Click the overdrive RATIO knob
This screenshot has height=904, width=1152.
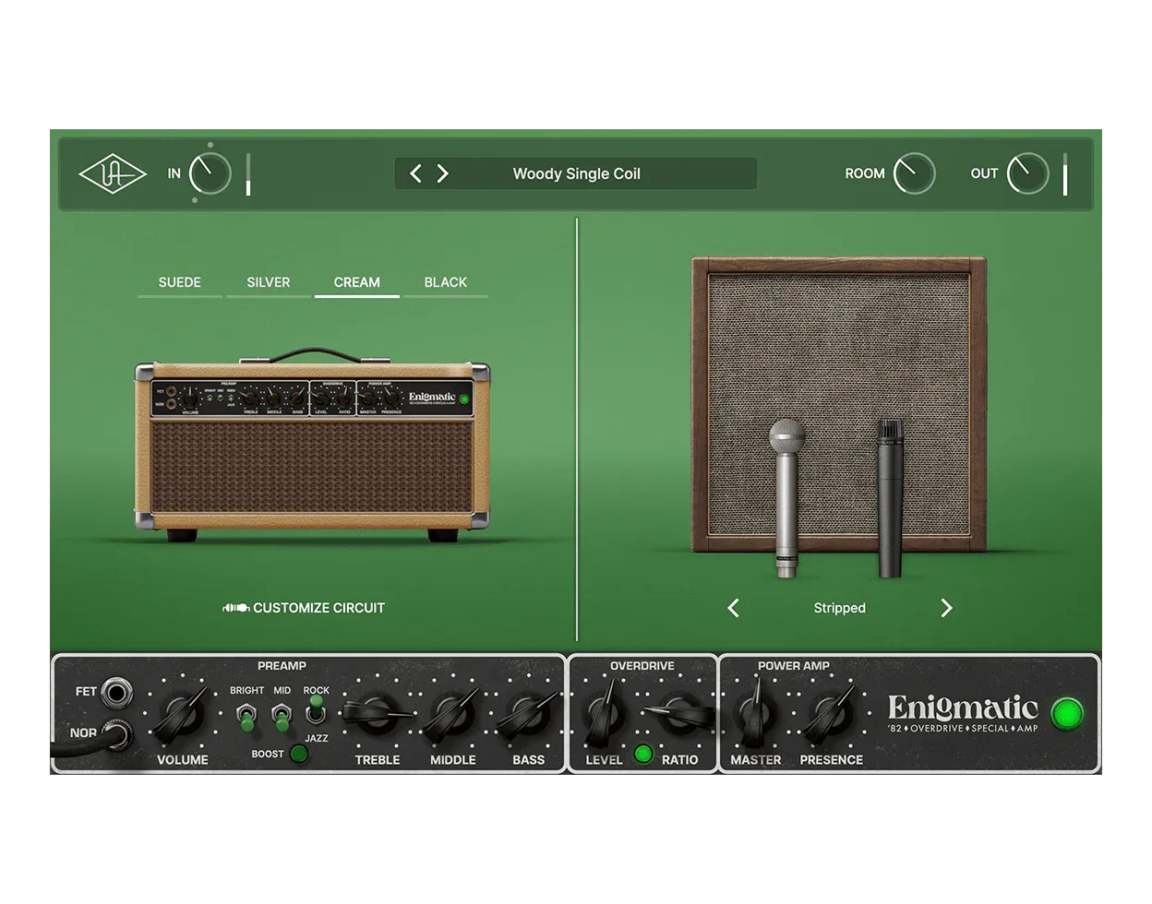coord(678,716)
